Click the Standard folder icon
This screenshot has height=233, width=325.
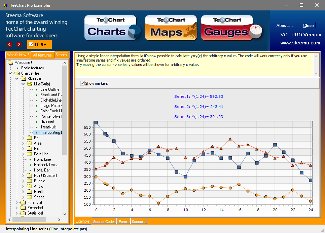(x=23, y=79)
